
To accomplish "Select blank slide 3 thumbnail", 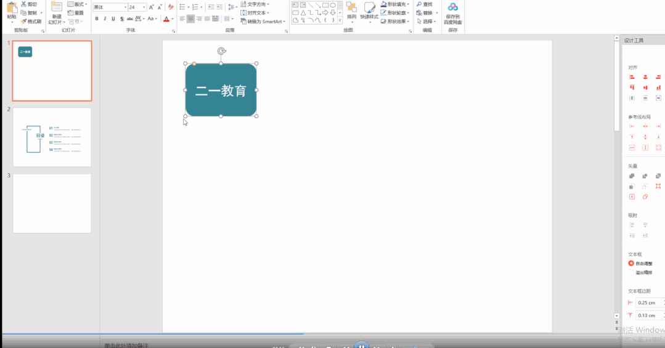I will point(52,203).
